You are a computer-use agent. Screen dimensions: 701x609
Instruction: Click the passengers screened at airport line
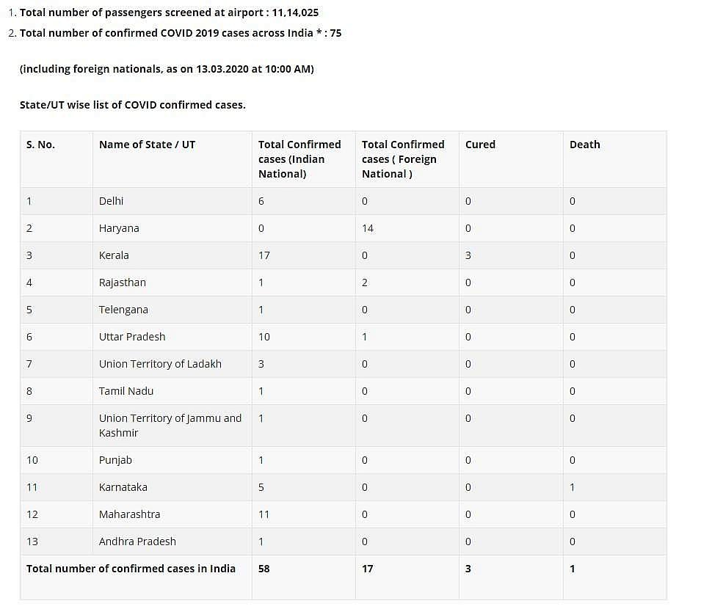169,12
